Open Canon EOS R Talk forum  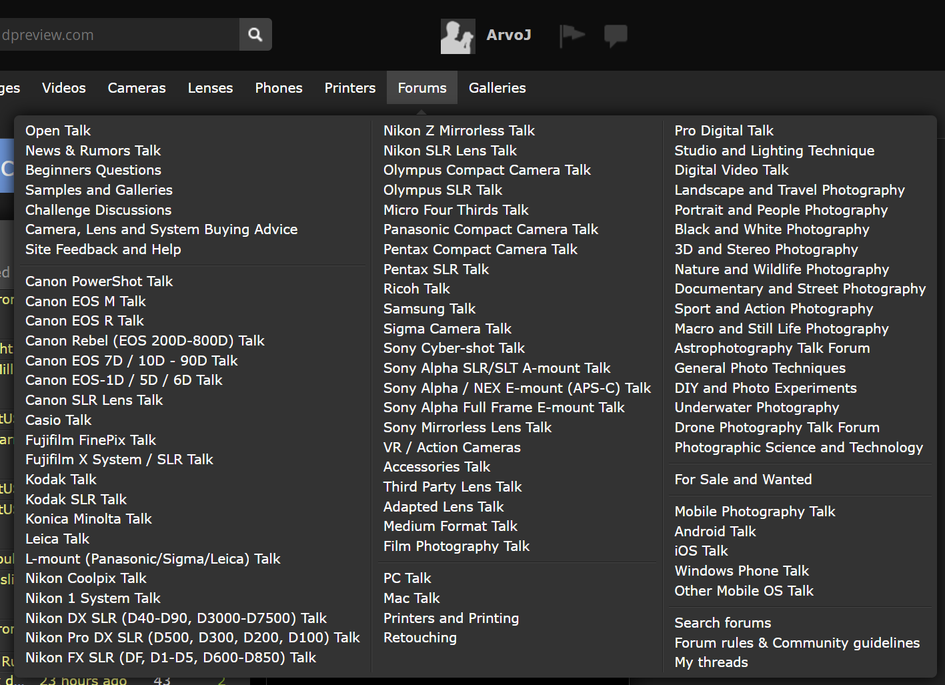[85, 321]
